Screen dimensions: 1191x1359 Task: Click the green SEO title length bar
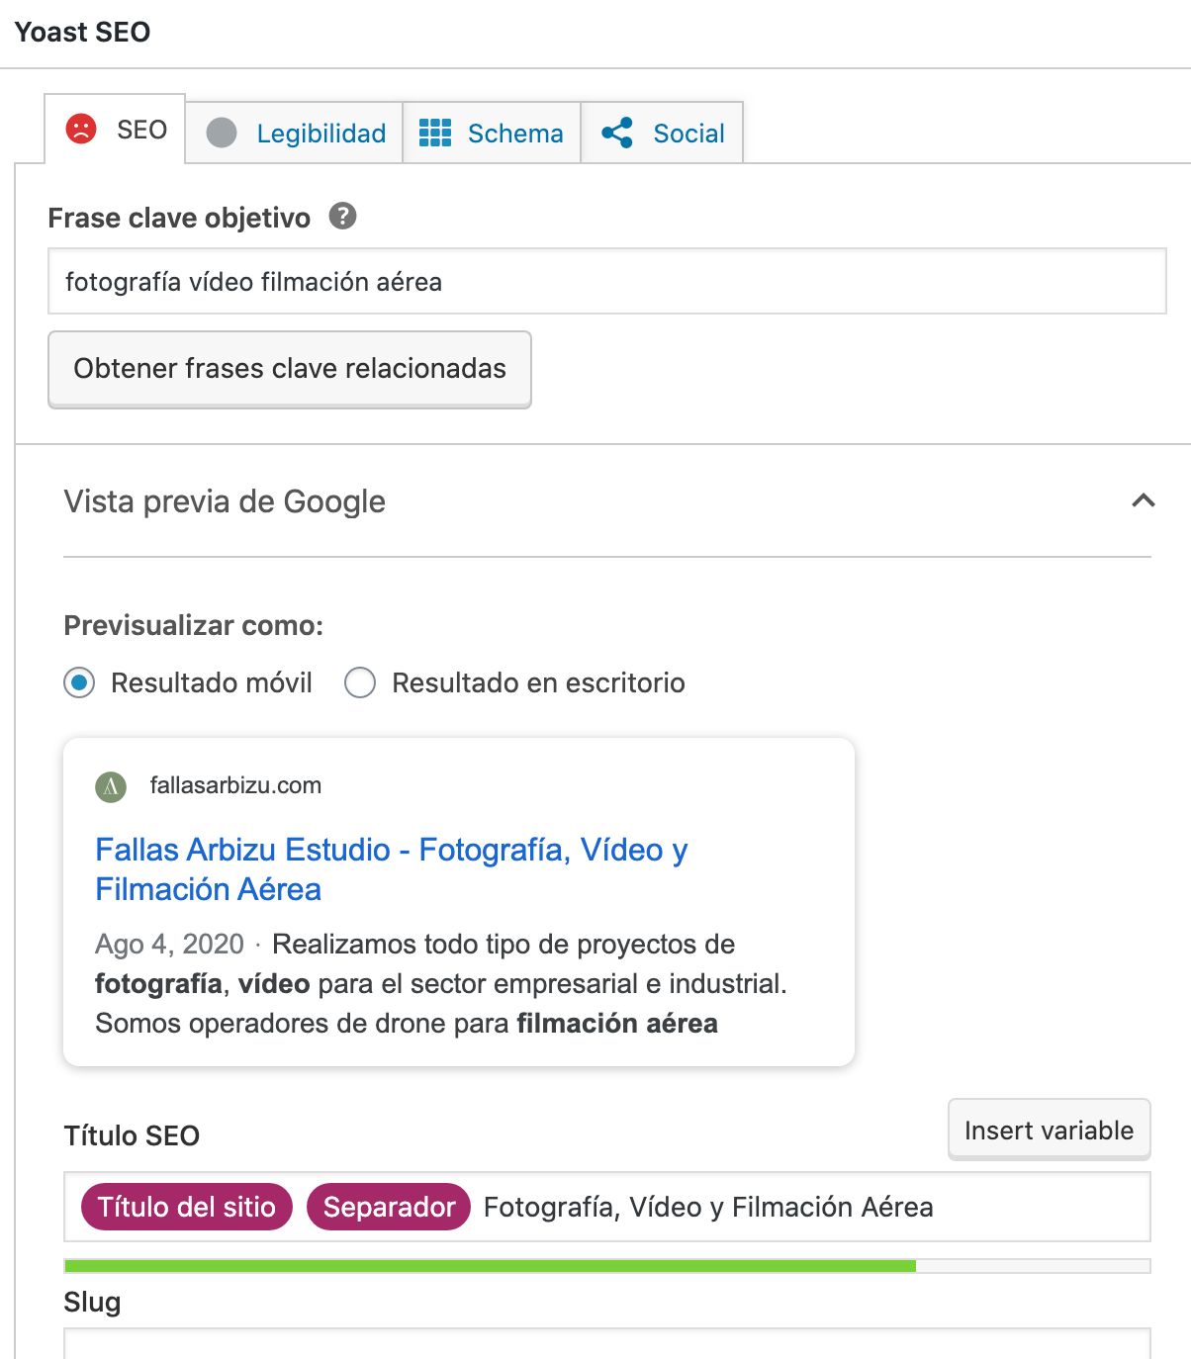490,1266
